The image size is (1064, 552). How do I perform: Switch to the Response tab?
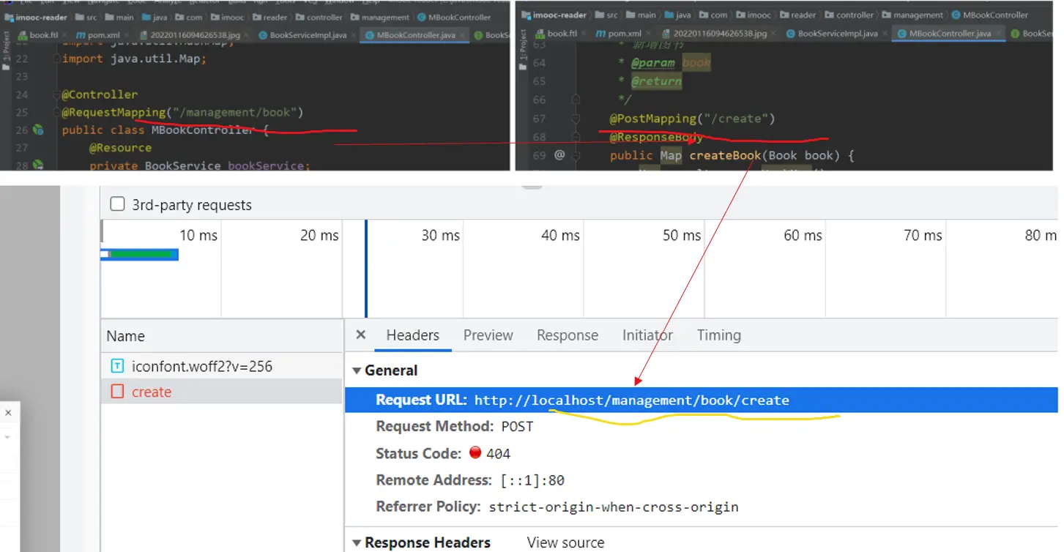[568, 335]
